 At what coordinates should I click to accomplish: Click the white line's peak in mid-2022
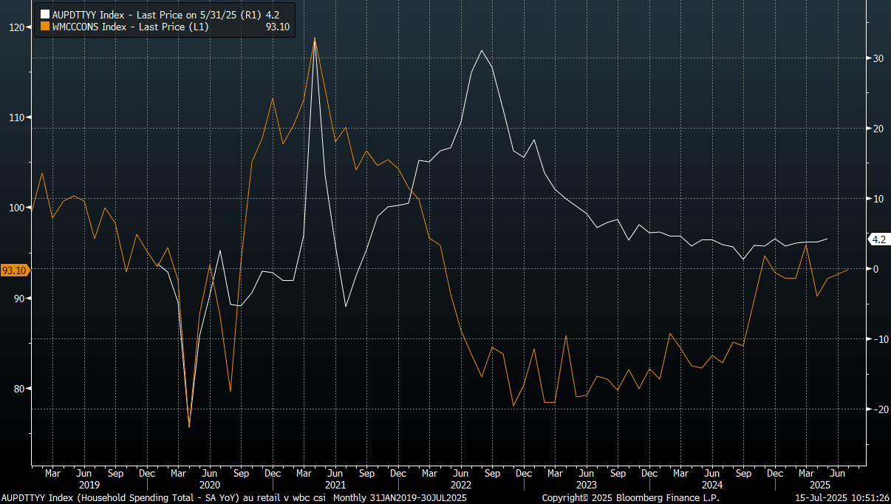[482, 50]
